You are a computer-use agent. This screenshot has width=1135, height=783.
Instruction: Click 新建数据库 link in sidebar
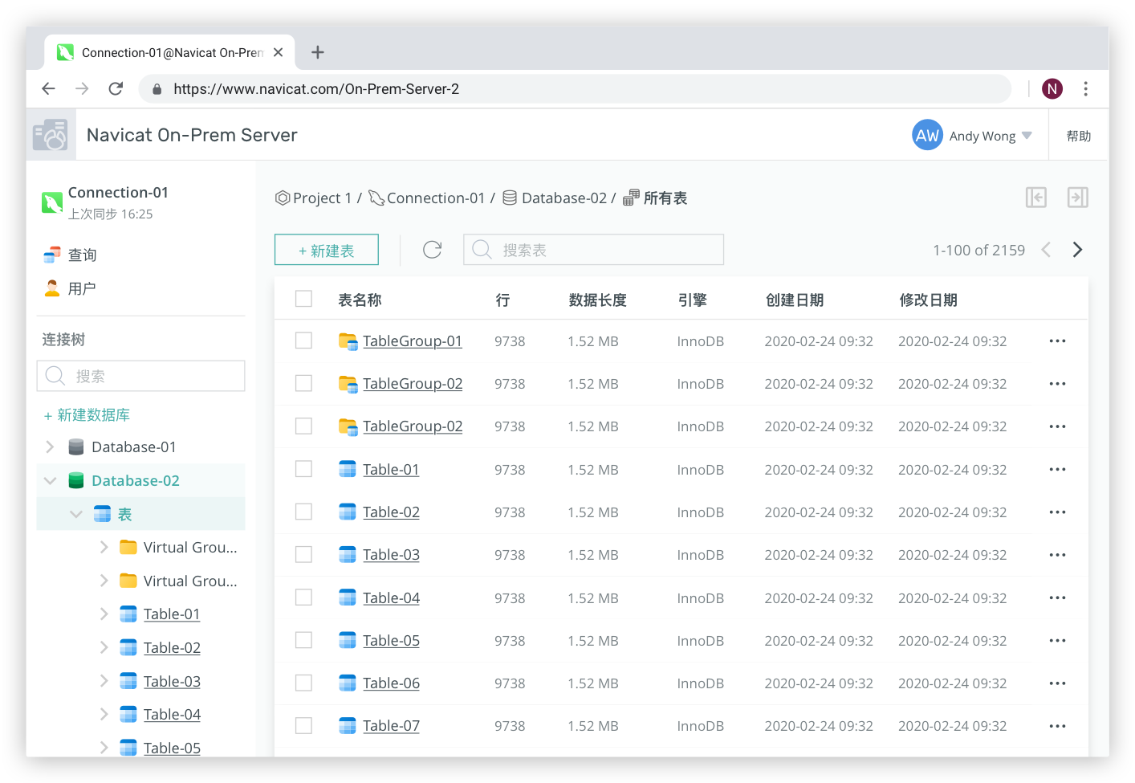(x=87, y=415)
